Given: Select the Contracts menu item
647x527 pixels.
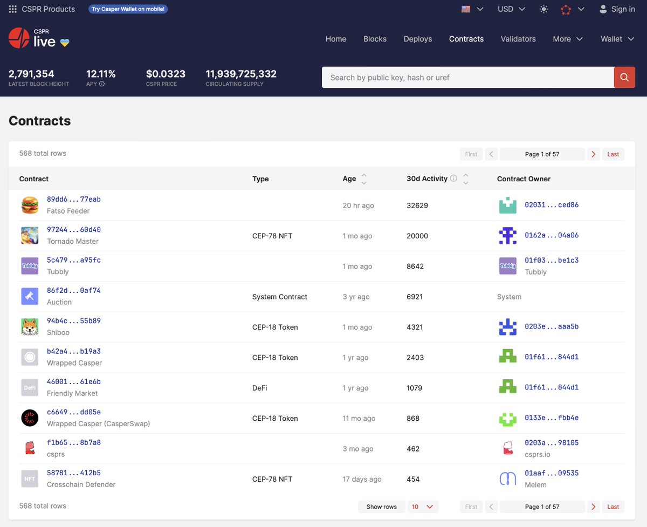Looking at the screenshot, I should (466, 39).
